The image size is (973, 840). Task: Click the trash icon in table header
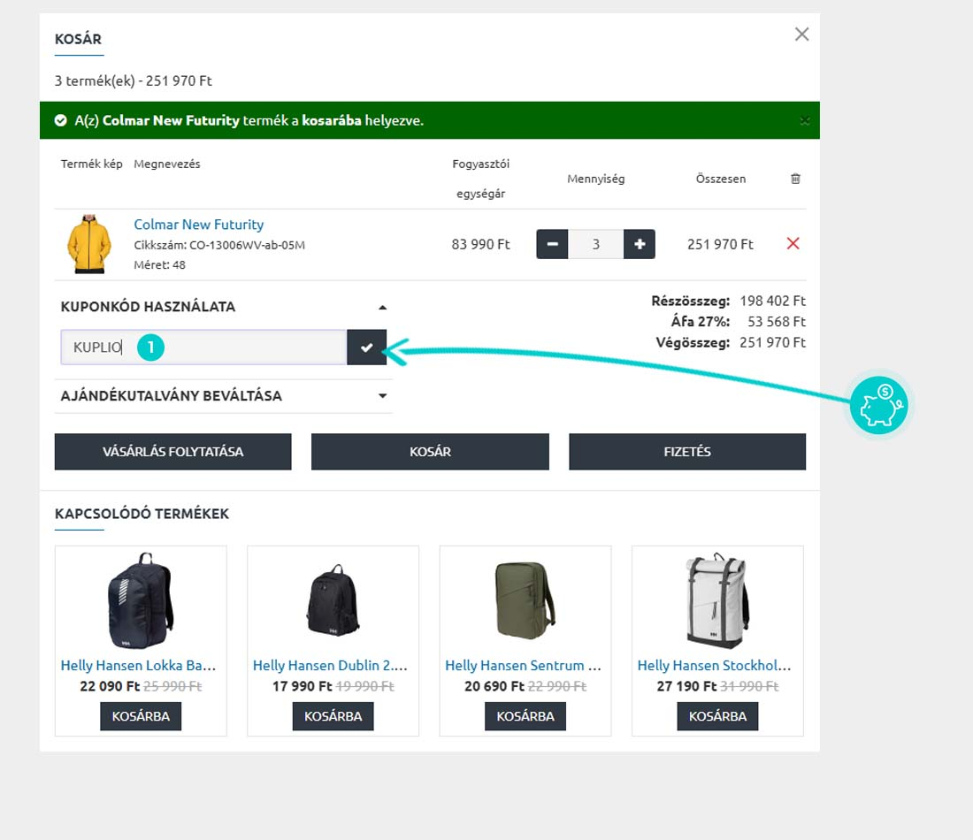click(x=795, y=179)
